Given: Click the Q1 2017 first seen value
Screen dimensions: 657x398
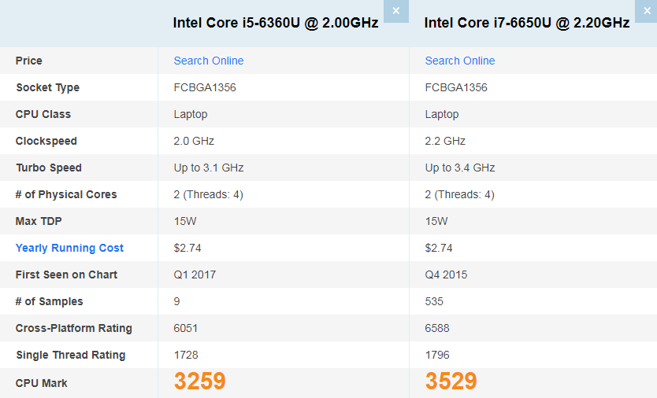Looking at the screenshot, I should [195, 275].
